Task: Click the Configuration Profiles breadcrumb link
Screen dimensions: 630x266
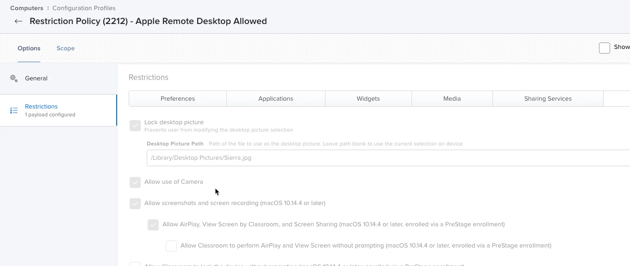Action: 84,8
